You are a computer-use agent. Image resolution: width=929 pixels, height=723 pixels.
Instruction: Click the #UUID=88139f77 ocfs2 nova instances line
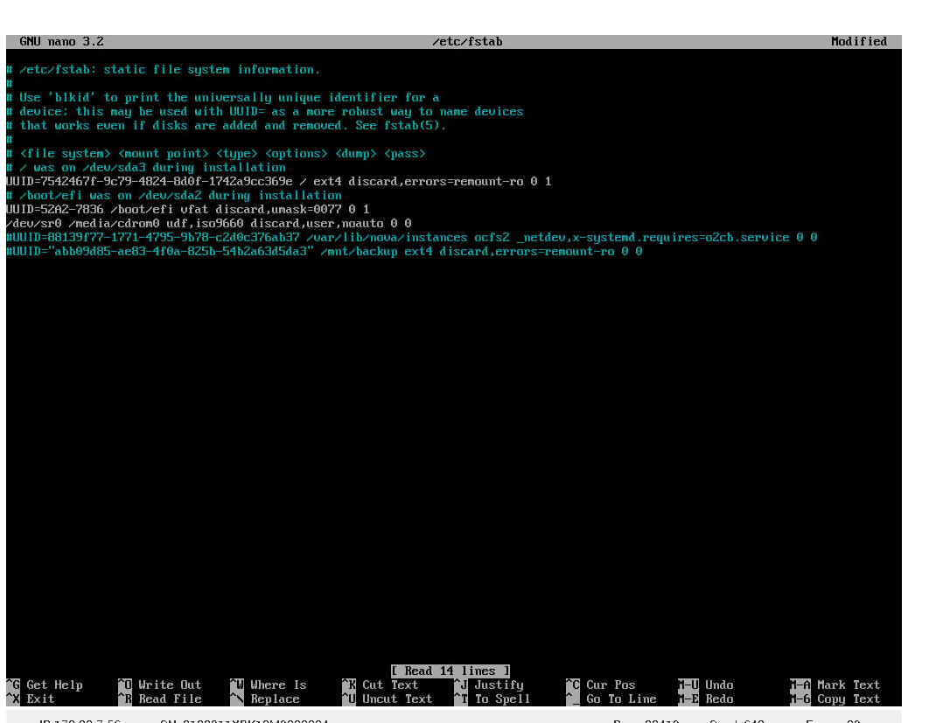[412, 238]
